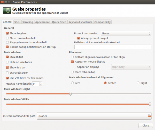Switch to the Quick Open tab

tap(59, 22)
